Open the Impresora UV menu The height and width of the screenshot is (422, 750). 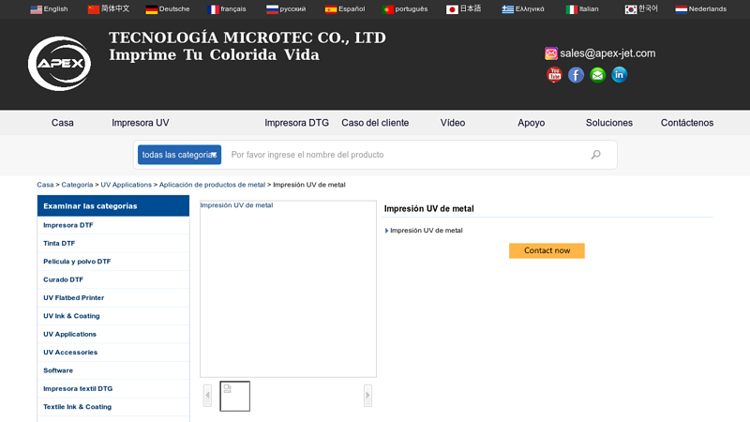140,123
